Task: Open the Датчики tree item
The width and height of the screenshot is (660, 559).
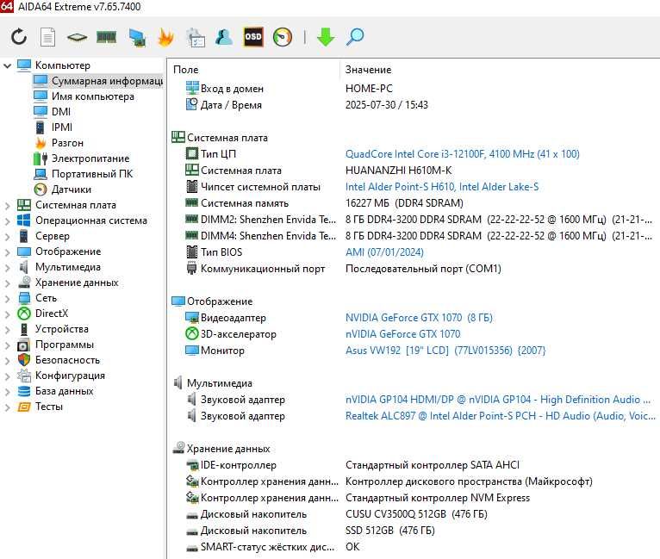Action: tap(62, 189)
